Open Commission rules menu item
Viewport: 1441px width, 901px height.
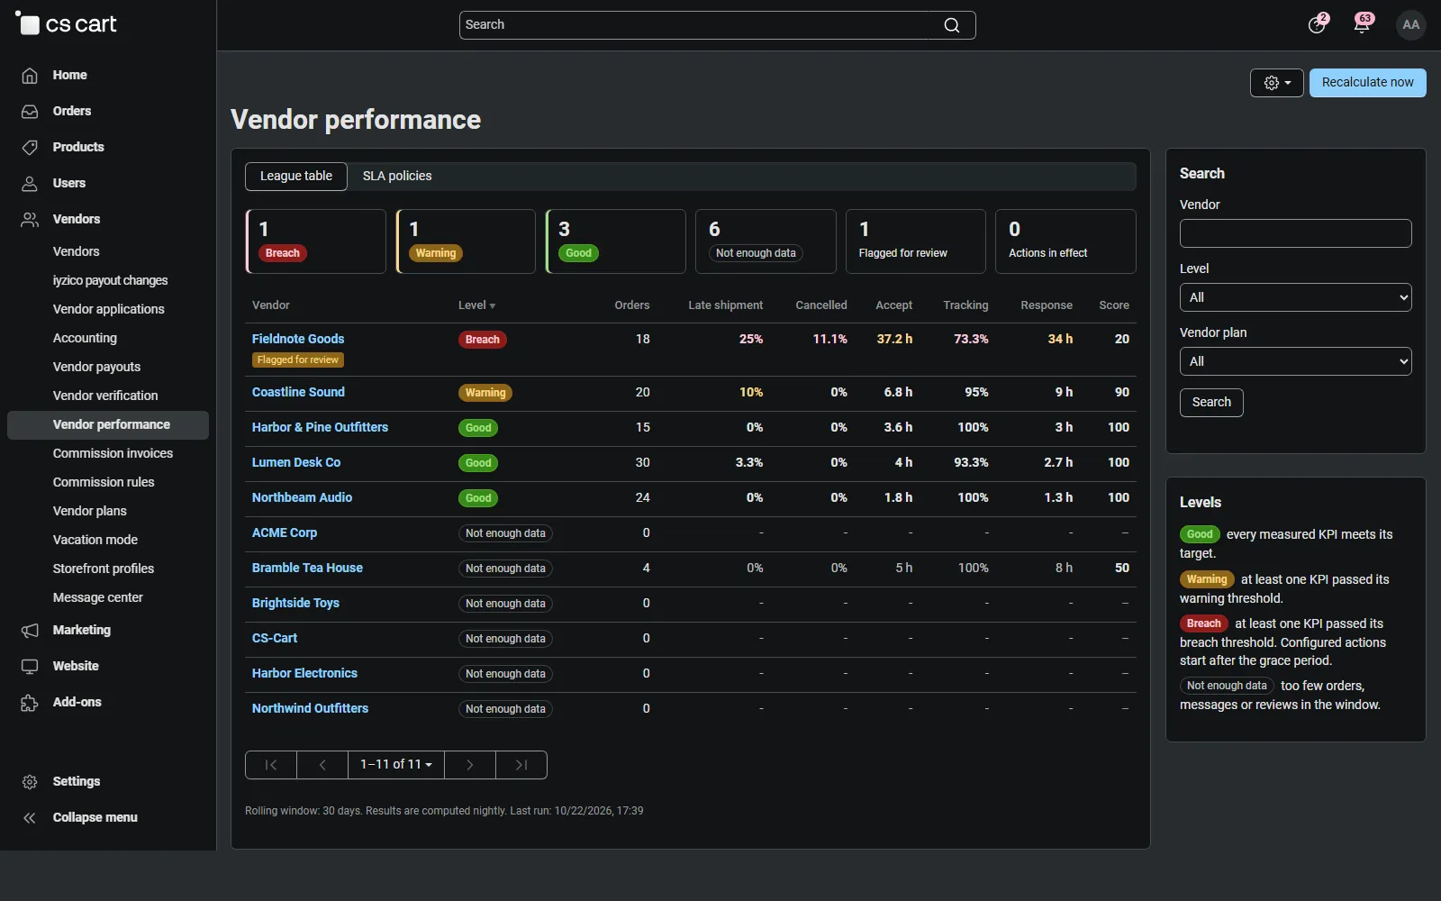pos(104,482)
